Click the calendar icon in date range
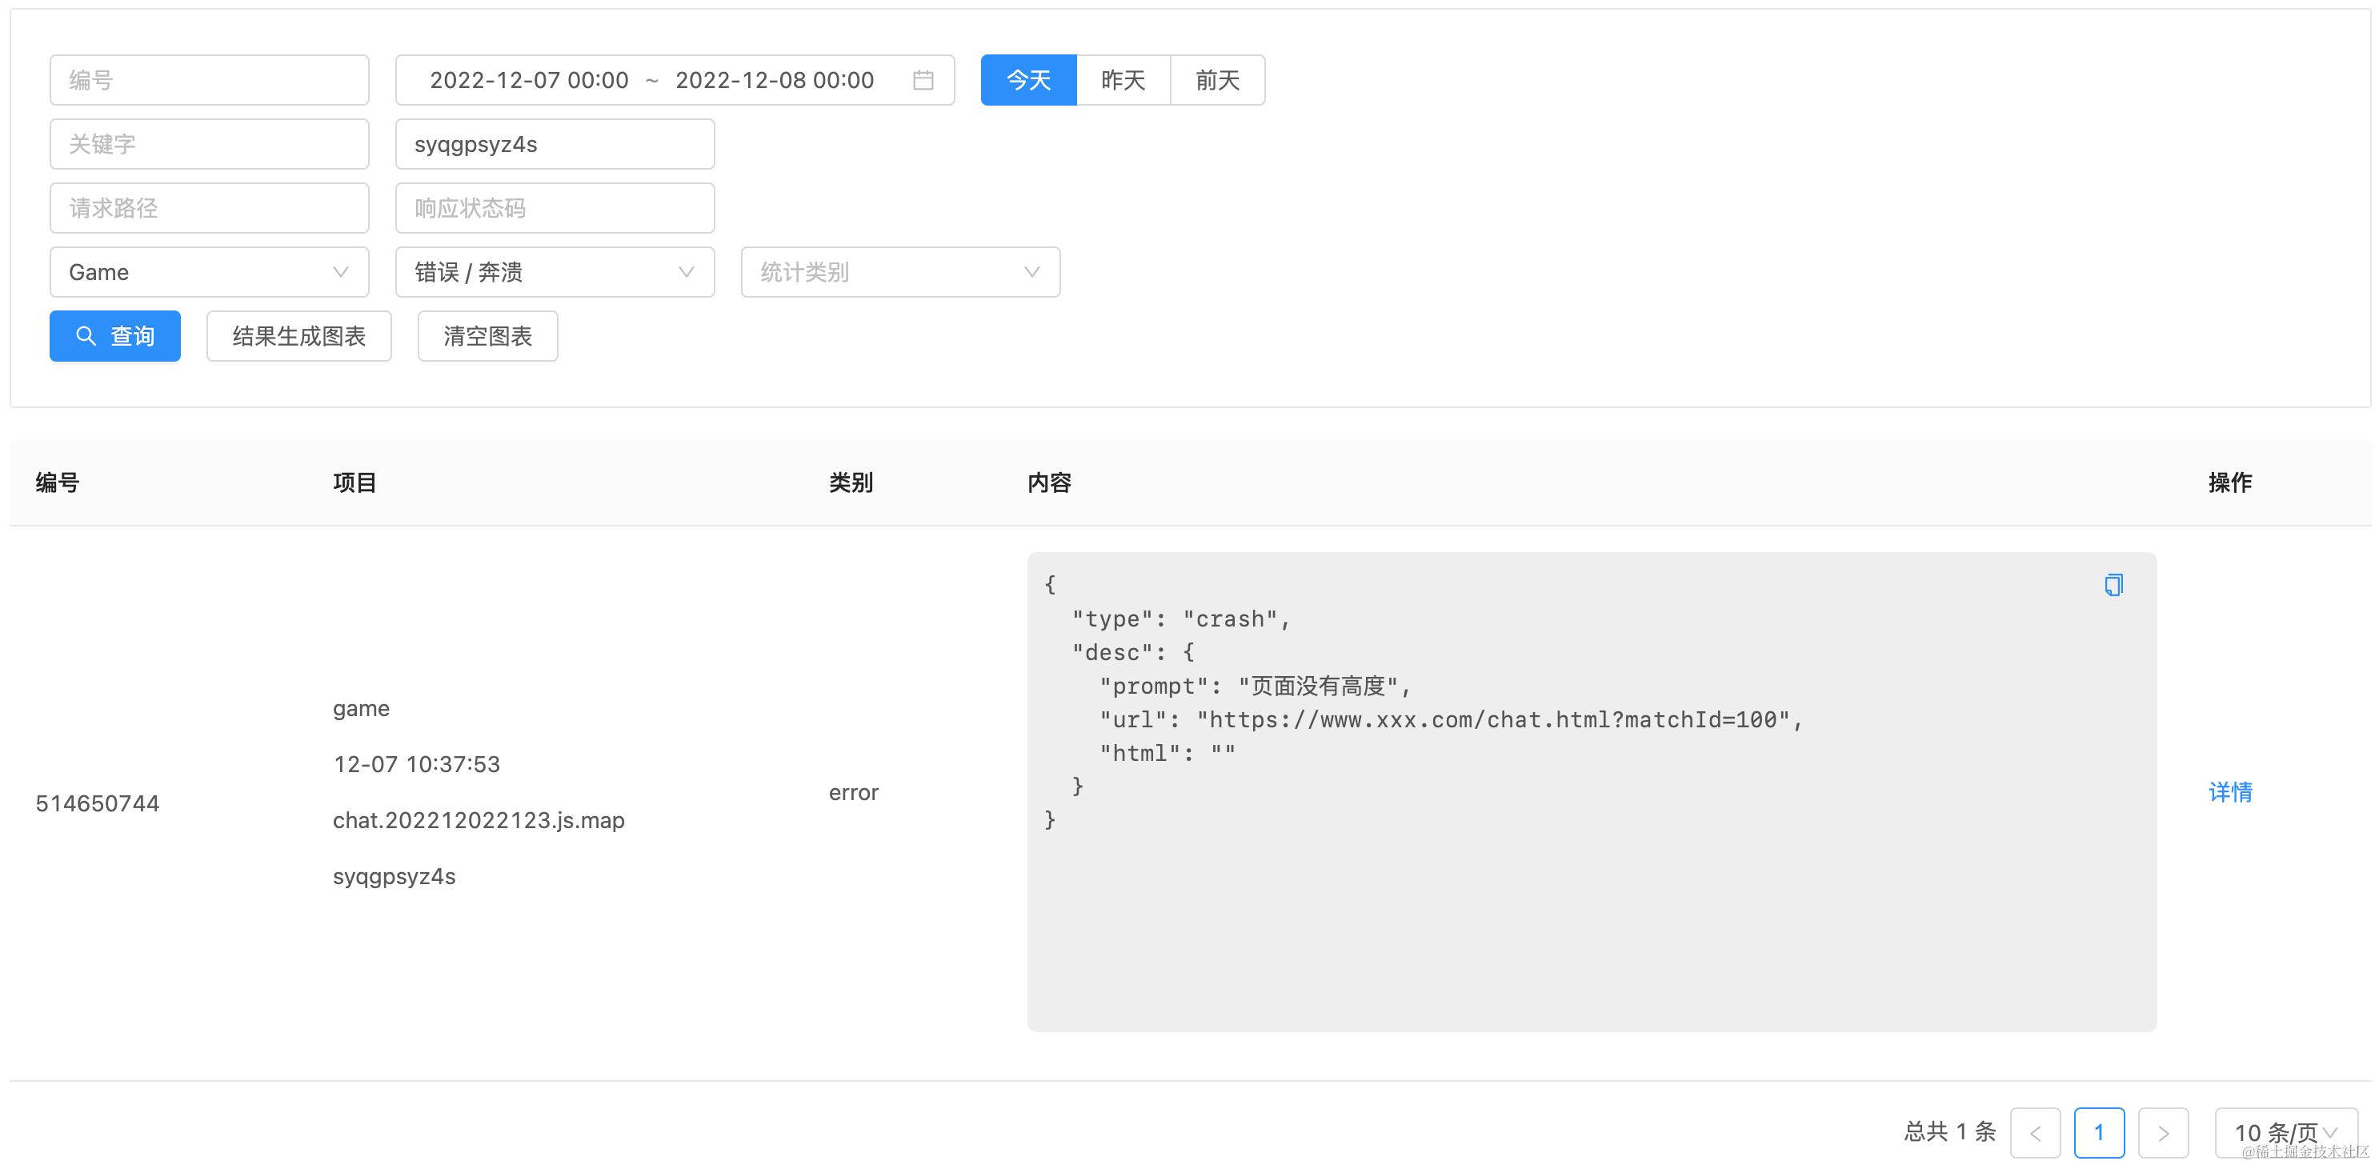This screenshot has height=1165, width=2375. click(x=923, y=80)
